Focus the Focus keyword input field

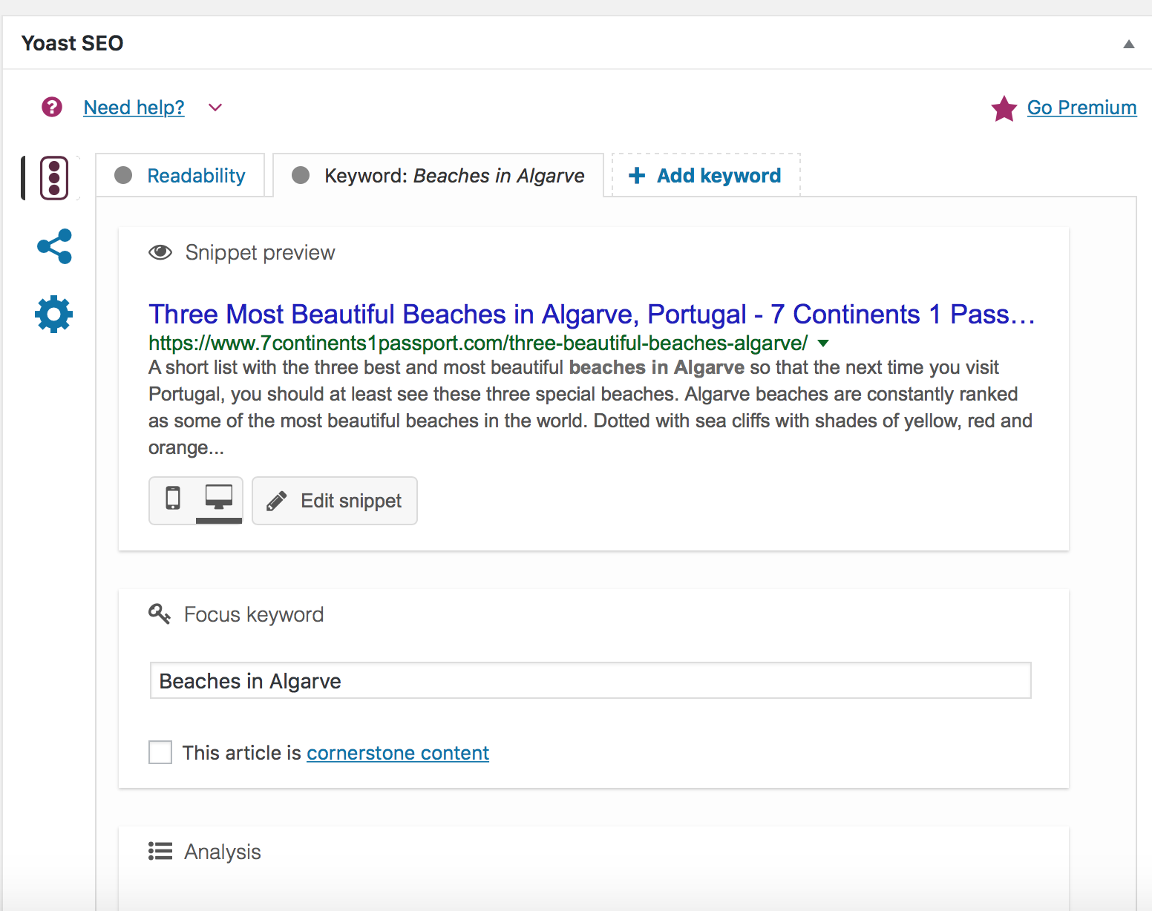[x=591, y=680]
